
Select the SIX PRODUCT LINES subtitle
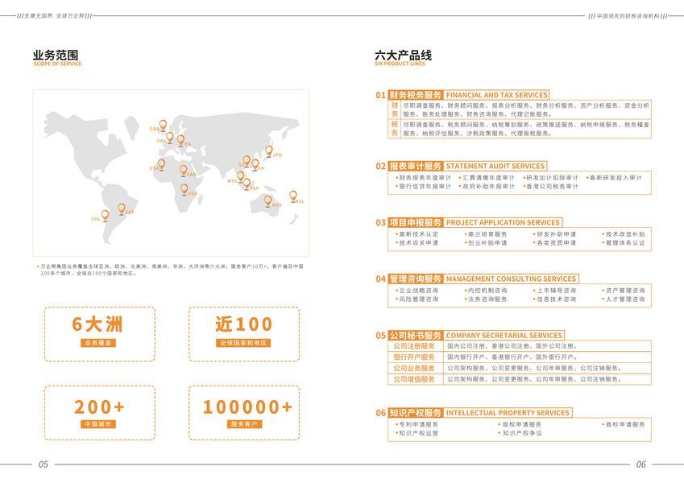[x=400, y=64]
